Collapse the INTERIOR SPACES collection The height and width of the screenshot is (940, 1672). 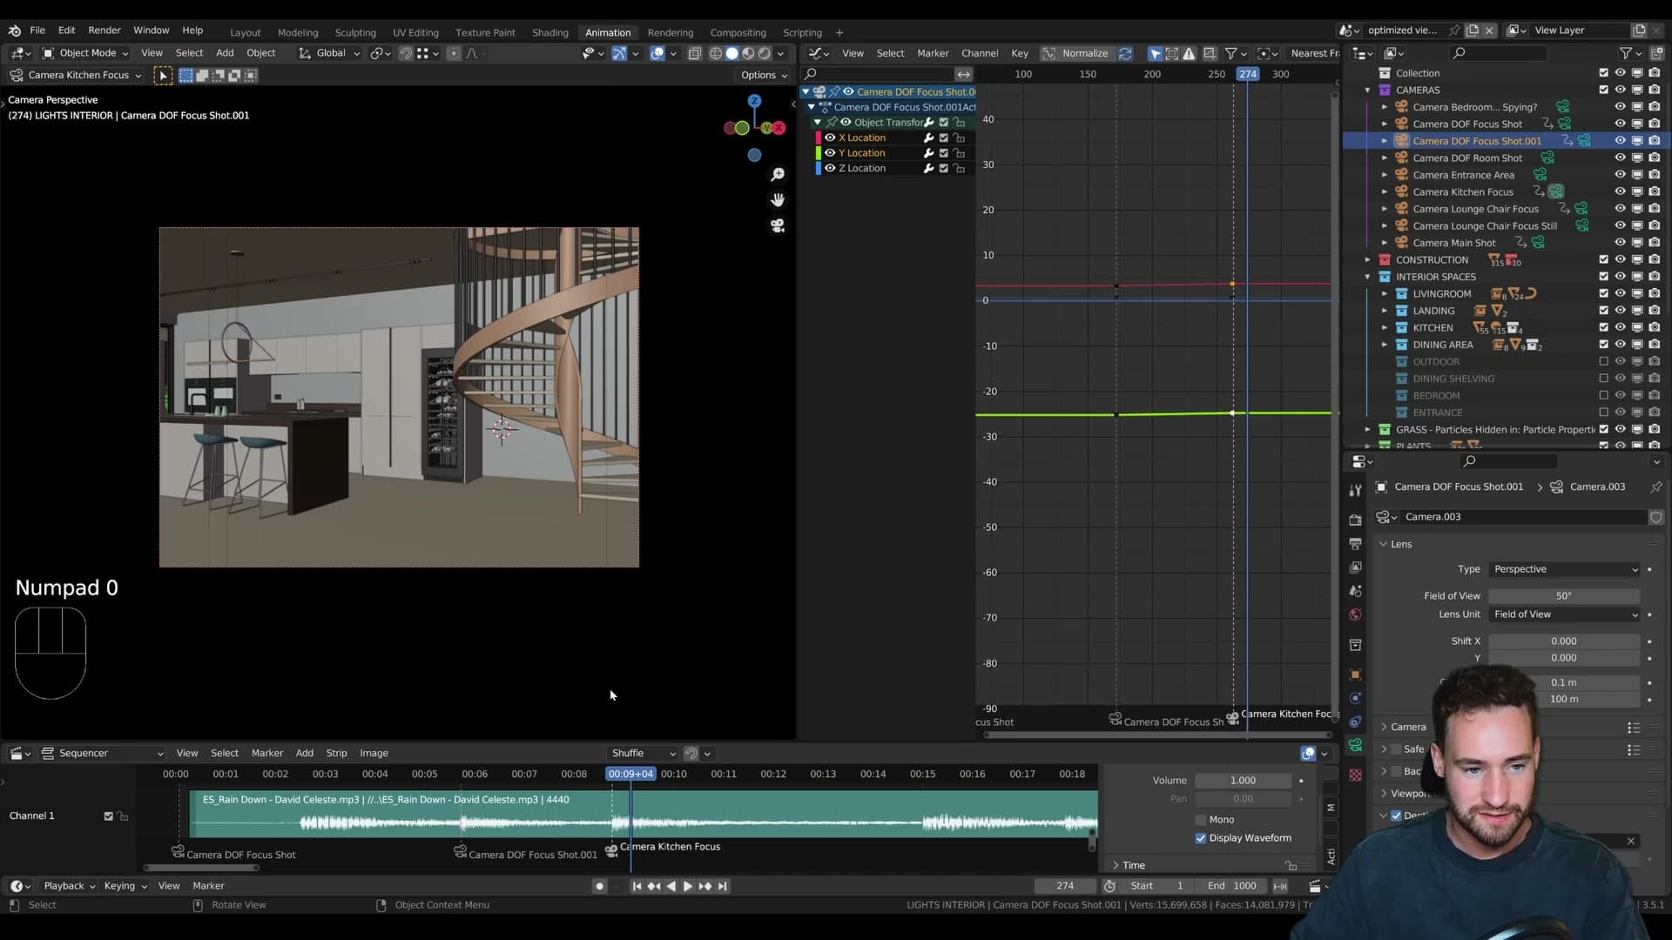click(1367, 277)
